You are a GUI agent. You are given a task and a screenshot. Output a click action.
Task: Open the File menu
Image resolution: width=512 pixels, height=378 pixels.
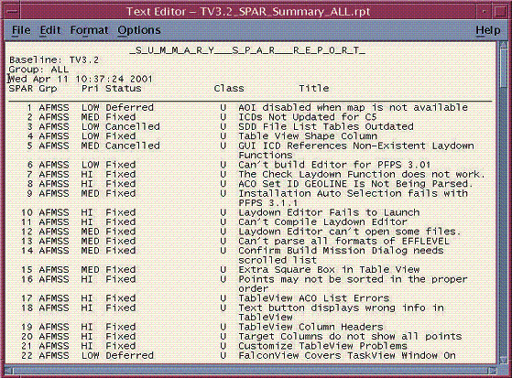coord(21,30)
